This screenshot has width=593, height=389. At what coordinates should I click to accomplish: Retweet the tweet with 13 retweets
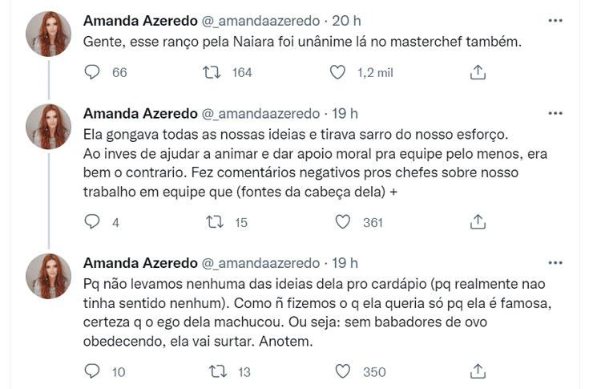pos(216,371)
